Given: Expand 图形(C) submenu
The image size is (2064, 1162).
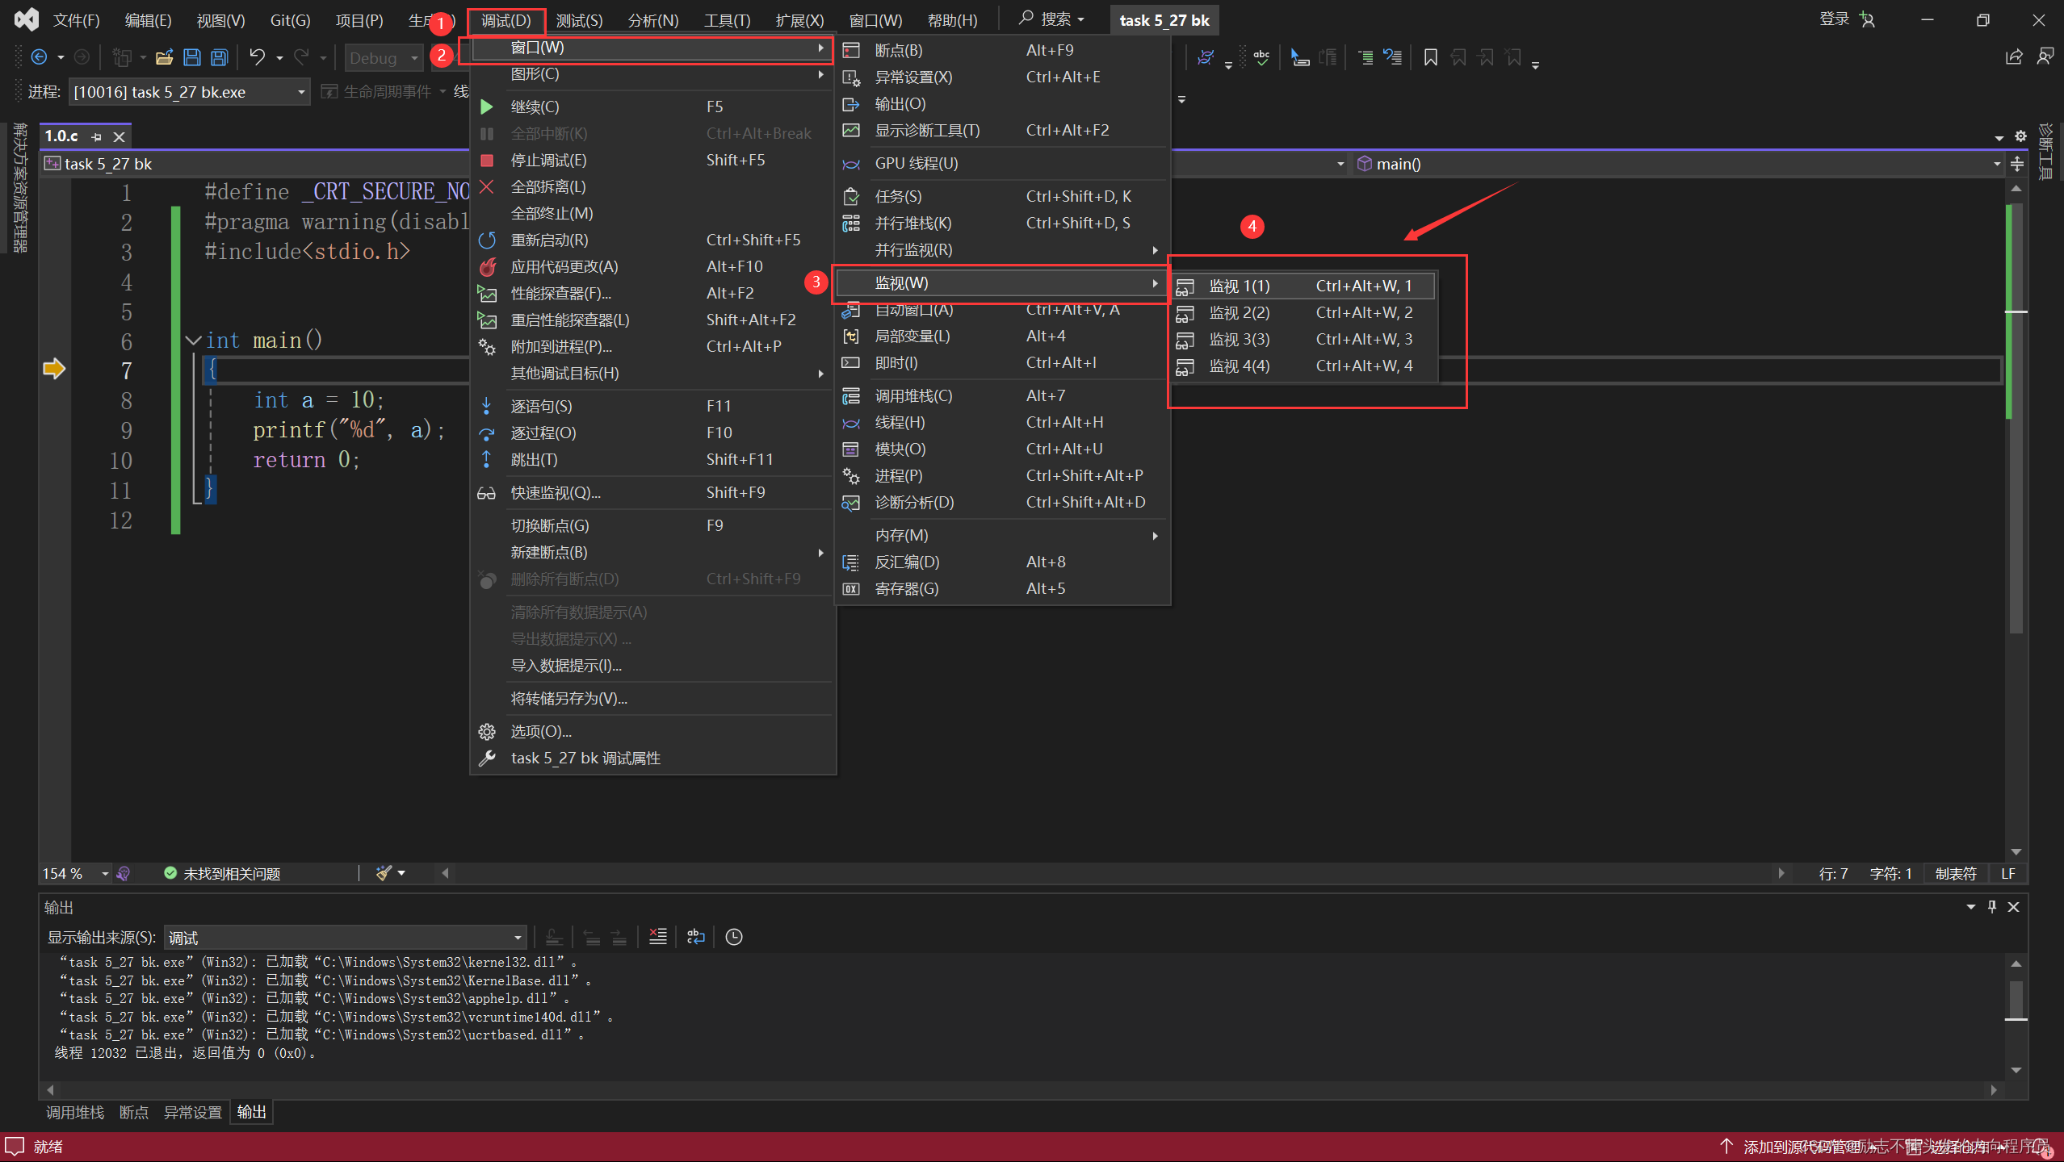Looking at the screenshot, I should [652, 73].
